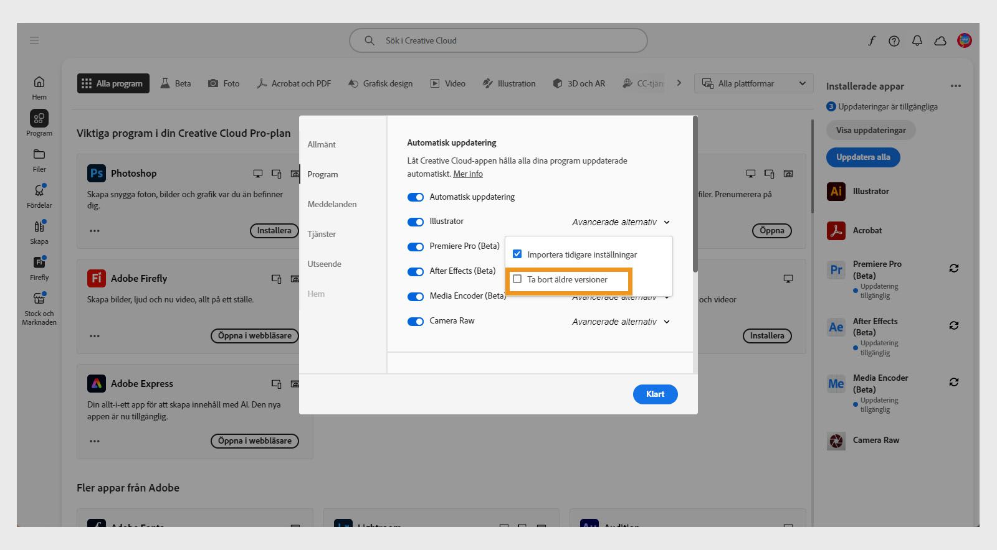
Task: Click Installera for Photoshop
Action: click(274, 231)
